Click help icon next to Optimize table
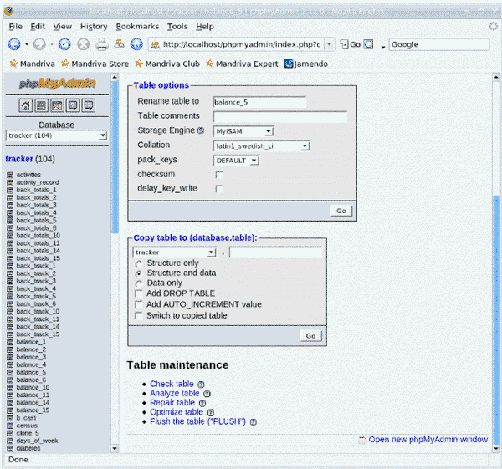Image resolution: width=502 pixels, height=469 pixels. point(210,412)
